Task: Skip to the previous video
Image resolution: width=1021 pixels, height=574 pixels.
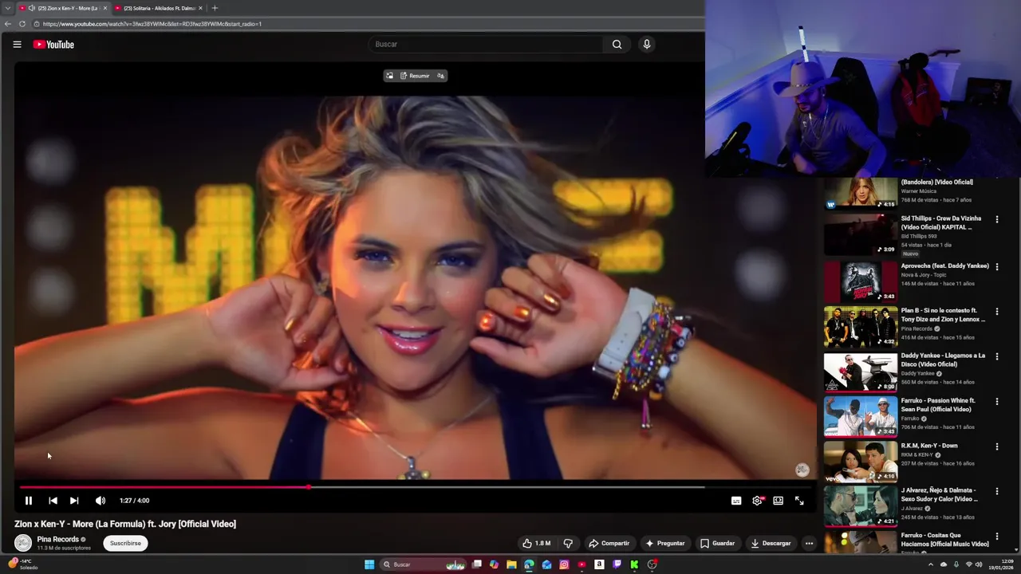Action: [x=53, y=501]
